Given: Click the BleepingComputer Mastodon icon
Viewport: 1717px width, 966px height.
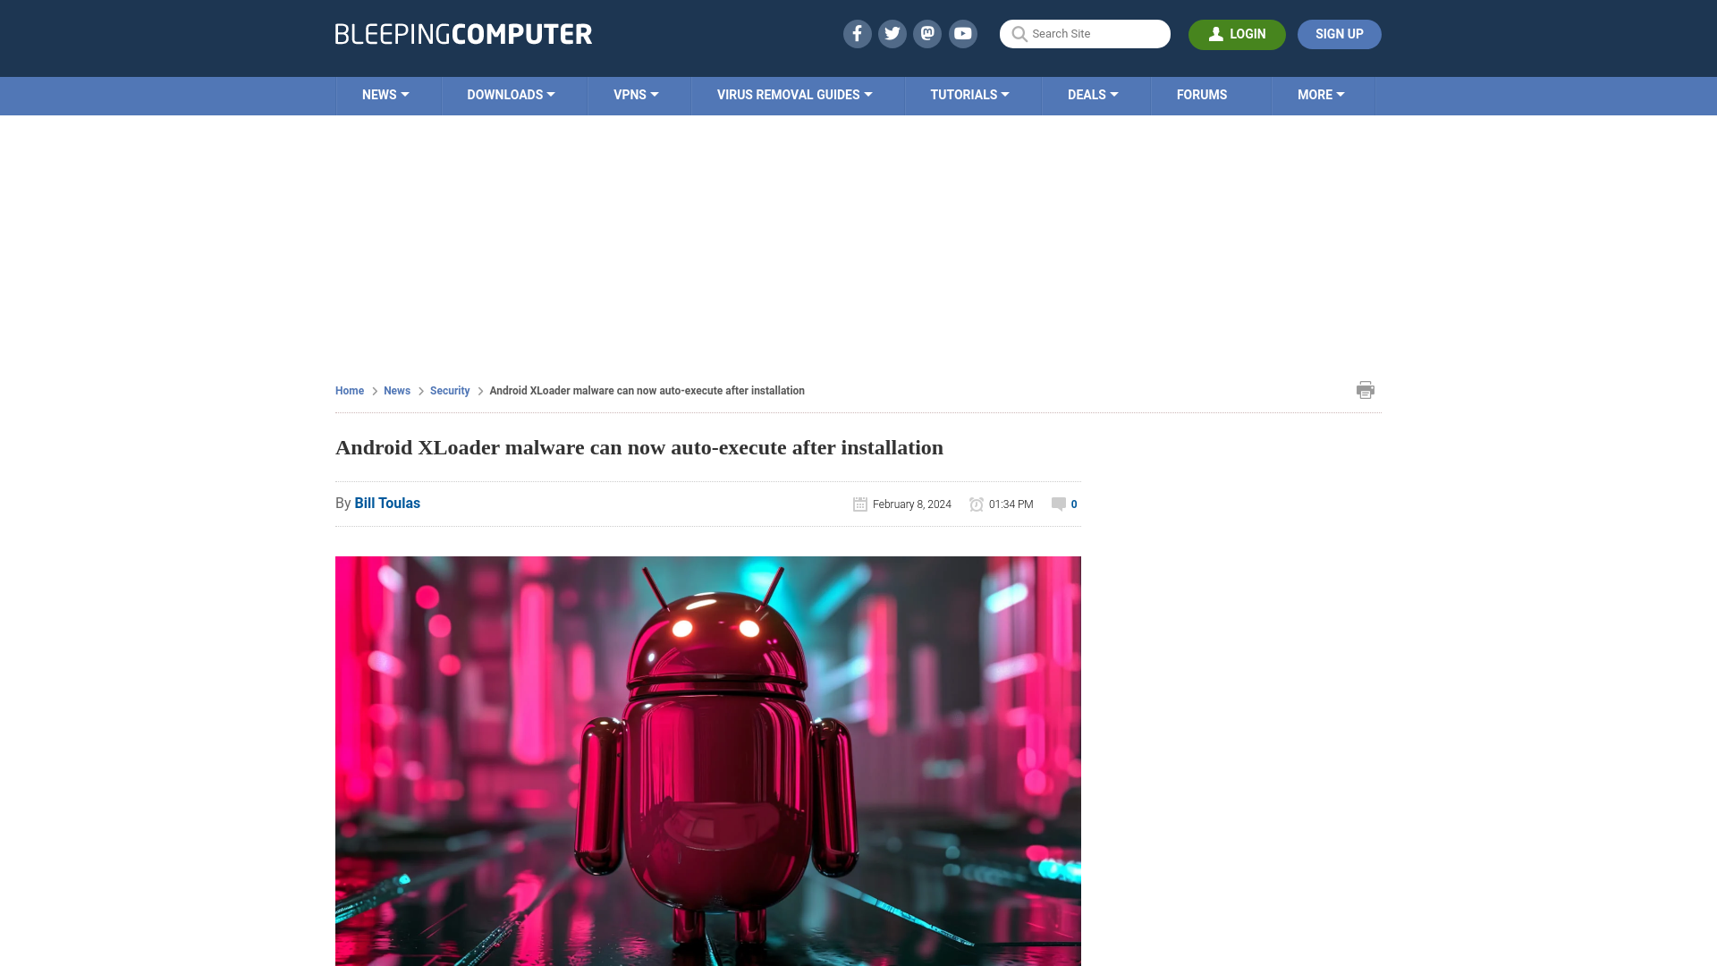Looking at the screenshot, I should 928,34.
